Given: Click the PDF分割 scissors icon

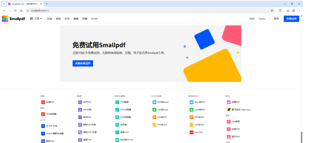Looking at the screenshot, I should (80, 110).
